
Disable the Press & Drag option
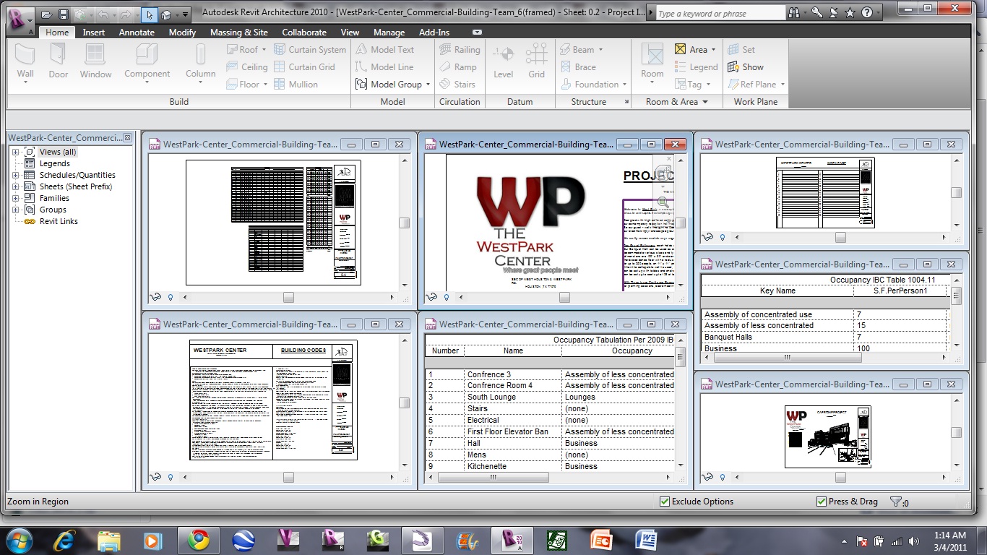point(822,502)
